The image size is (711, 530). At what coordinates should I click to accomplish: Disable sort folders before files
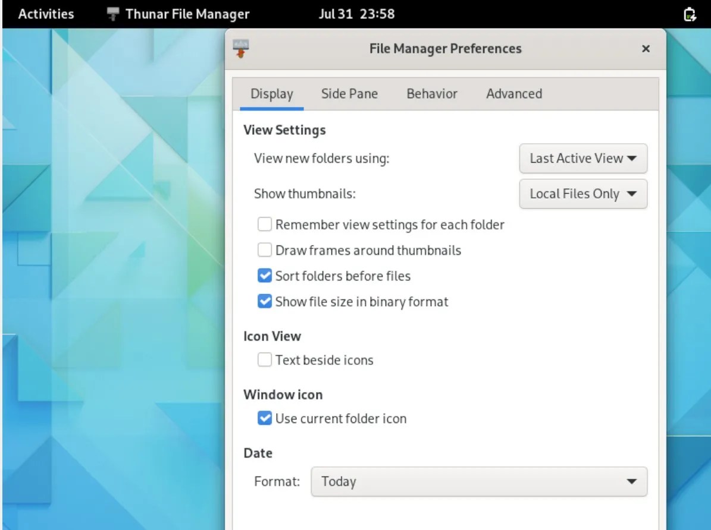[264, 275]
